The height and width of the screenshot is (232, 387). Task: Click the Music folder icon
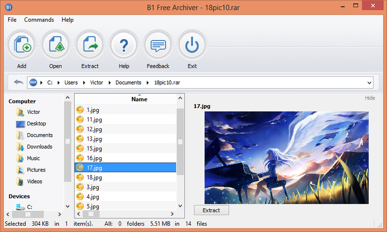click(x=20, y=158)
